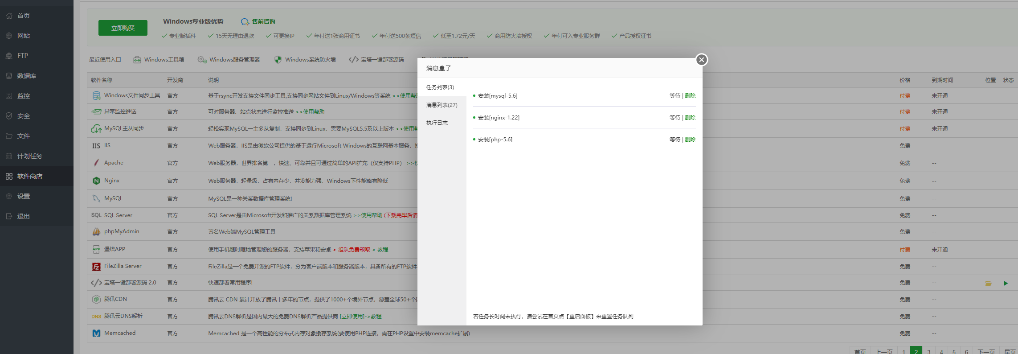Click the Apache feather icon
1018x354 pixels.
(x=96, y=163)
